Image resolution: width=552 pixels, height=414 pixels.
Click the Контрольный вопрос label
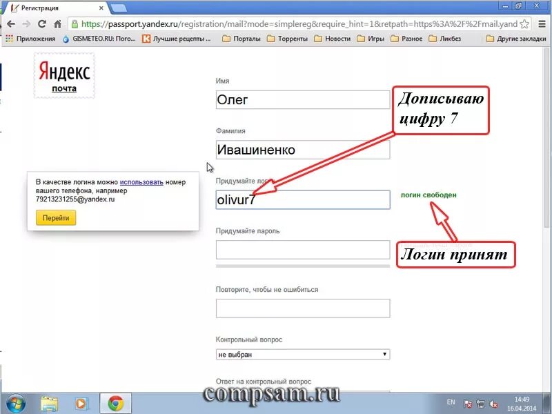(249, 339)
